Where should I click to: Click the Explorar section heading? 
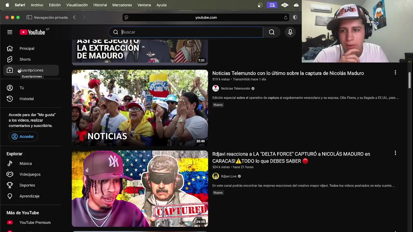pyautogui.click(x=15, y=154)
